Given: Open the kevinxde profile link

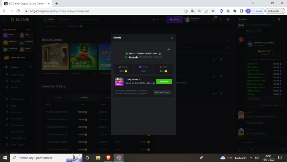Looking at the screenshot, I should 133,57.
